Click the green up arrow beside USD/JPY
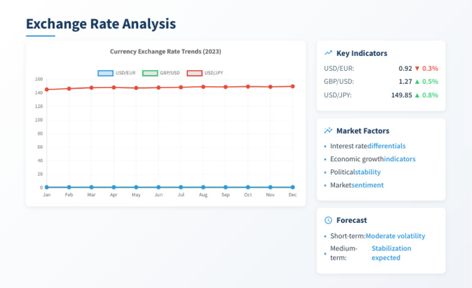The image size is (472, 288). point(417,95)
